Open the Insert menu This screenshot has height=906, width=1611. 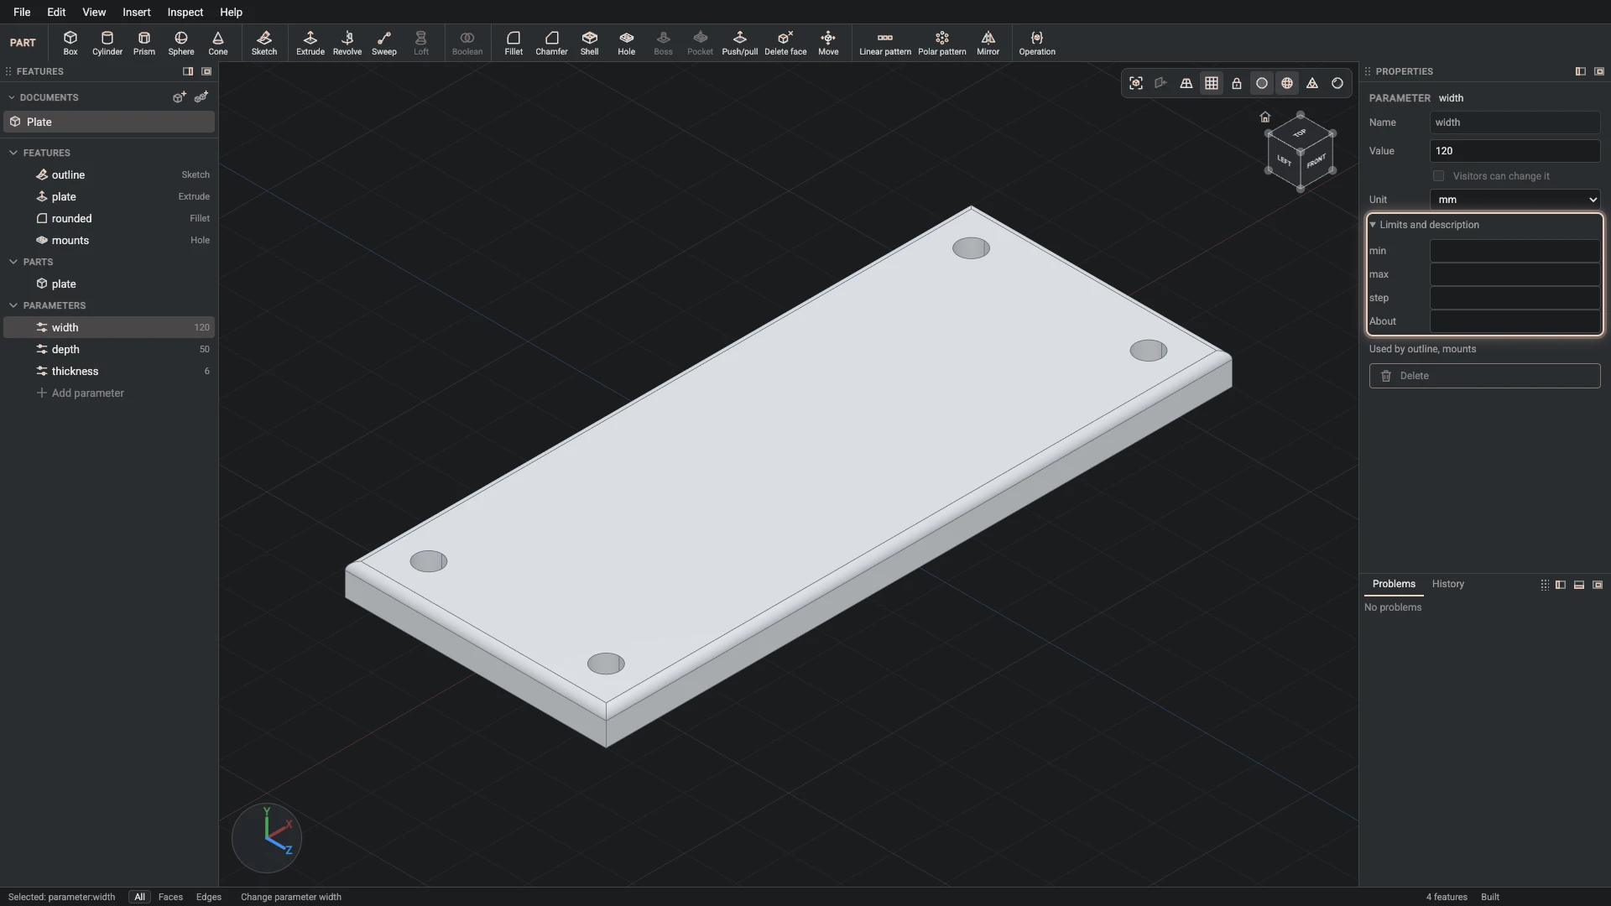[137, 12]
